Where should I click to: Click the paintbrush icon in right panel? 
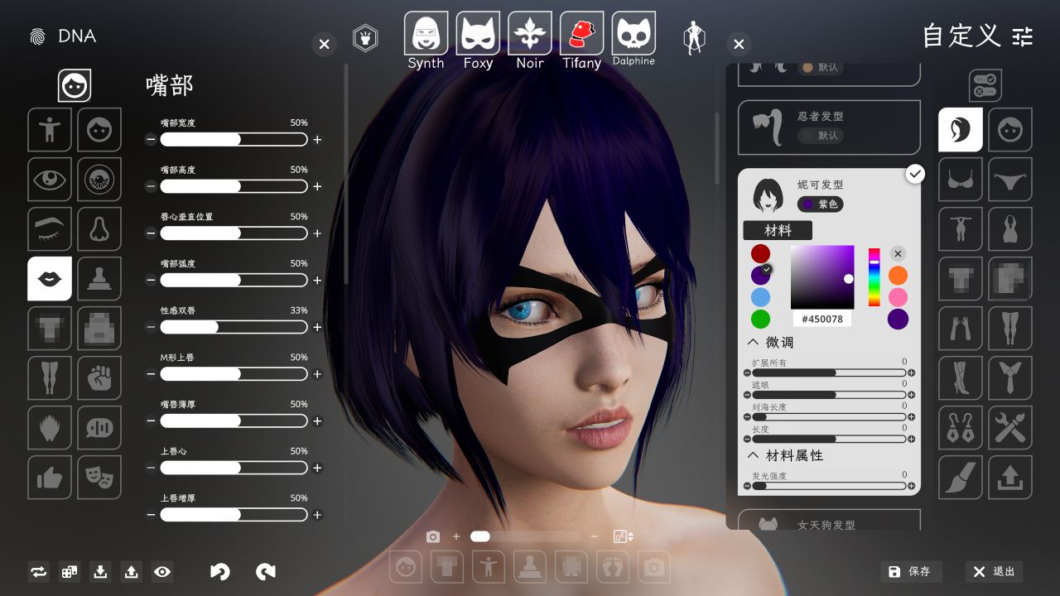961,478
